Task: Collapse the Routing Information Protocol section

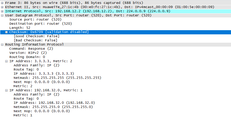Action: tap(2, 44)
